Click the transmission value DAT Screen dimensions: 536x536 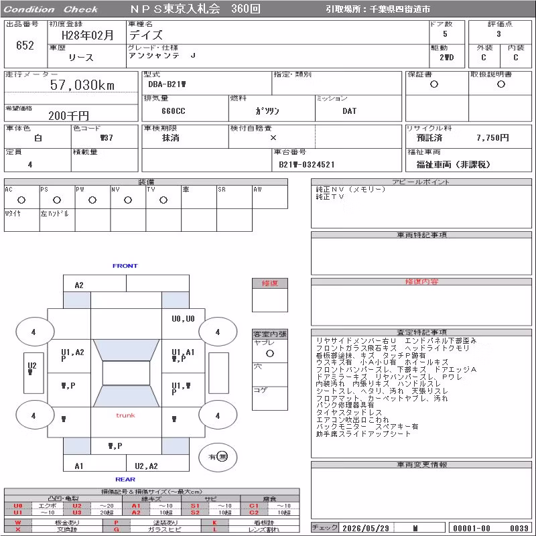[x=349, y=111]
